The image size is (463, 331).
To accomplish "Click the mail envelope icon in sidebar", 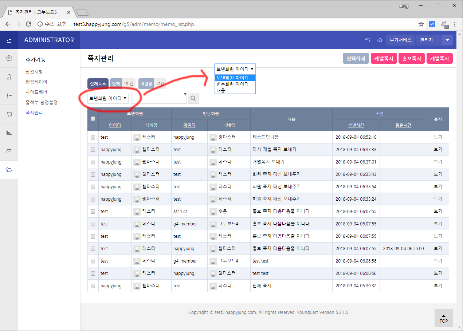I will click(x=9, y=151).
